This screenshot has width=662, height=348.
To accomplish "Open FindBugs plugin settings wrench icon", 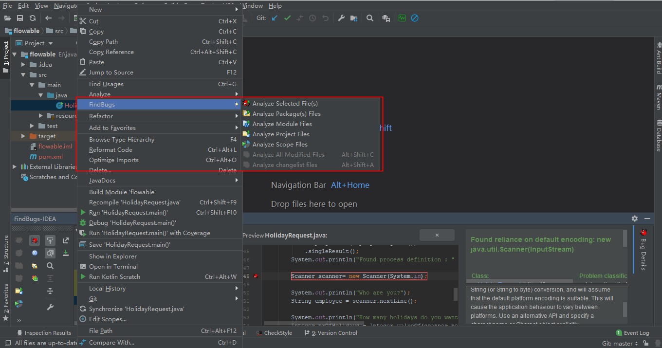I will click(50, 307).
